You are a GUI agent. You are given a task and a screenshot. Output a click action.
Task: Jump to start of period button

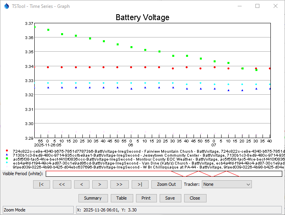coord(41,184)
